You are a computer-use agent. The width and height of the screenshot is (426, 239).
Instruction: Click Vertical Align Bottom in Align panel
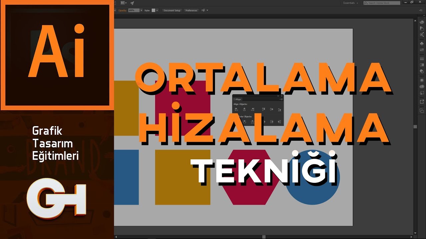click(x=280, y=109)
